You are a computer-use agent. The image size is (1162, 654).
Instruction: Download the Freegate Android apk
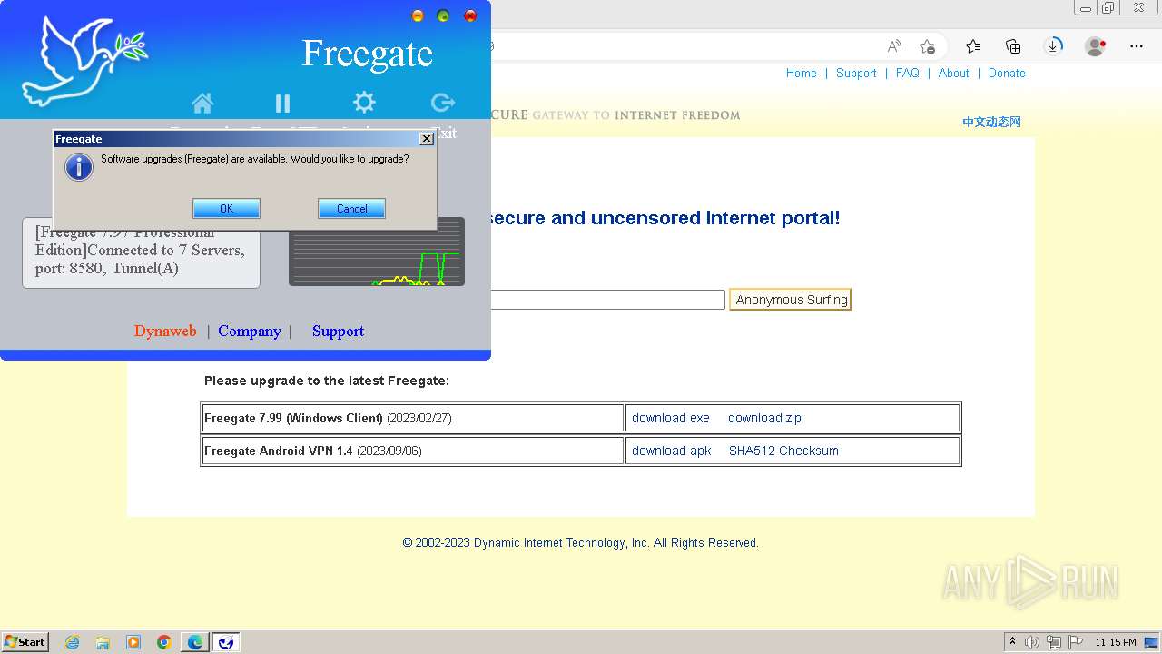pyautogui.click(x=672, y=451)
